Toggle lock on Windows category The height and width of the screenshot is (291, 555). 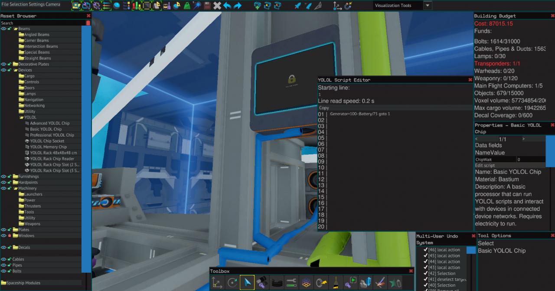[x=9, y=235]
